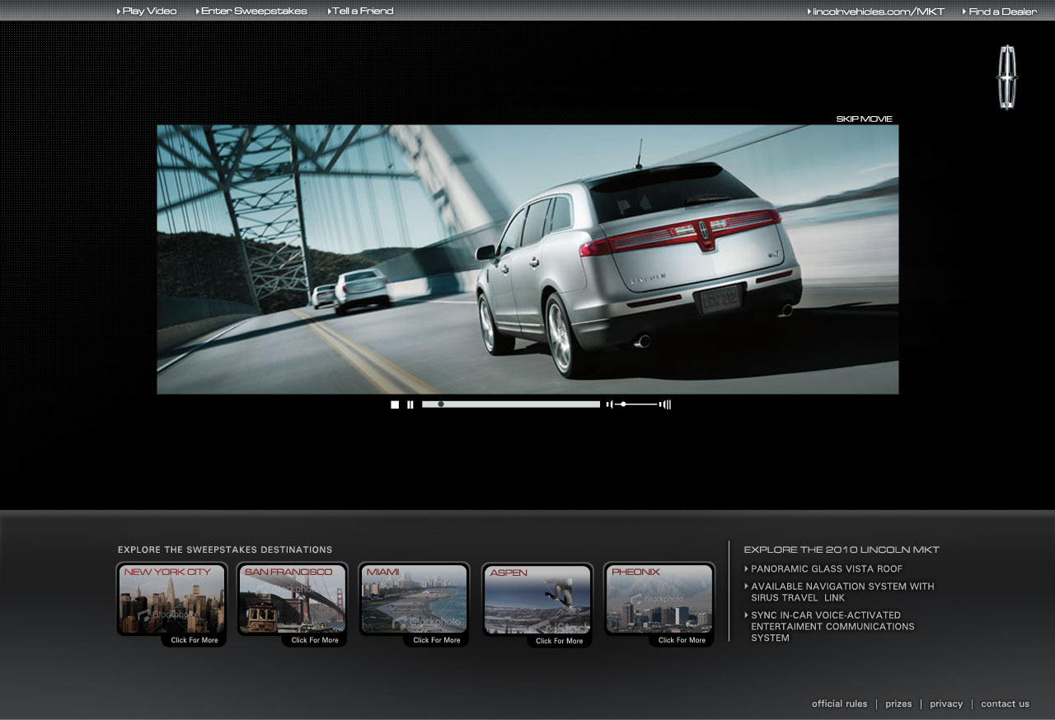Stop the movie with the stop button

(395, 404)
